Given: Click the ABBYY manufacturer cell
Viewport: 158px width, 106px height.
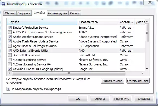Looking at the screenshot, I should point(83,32).
